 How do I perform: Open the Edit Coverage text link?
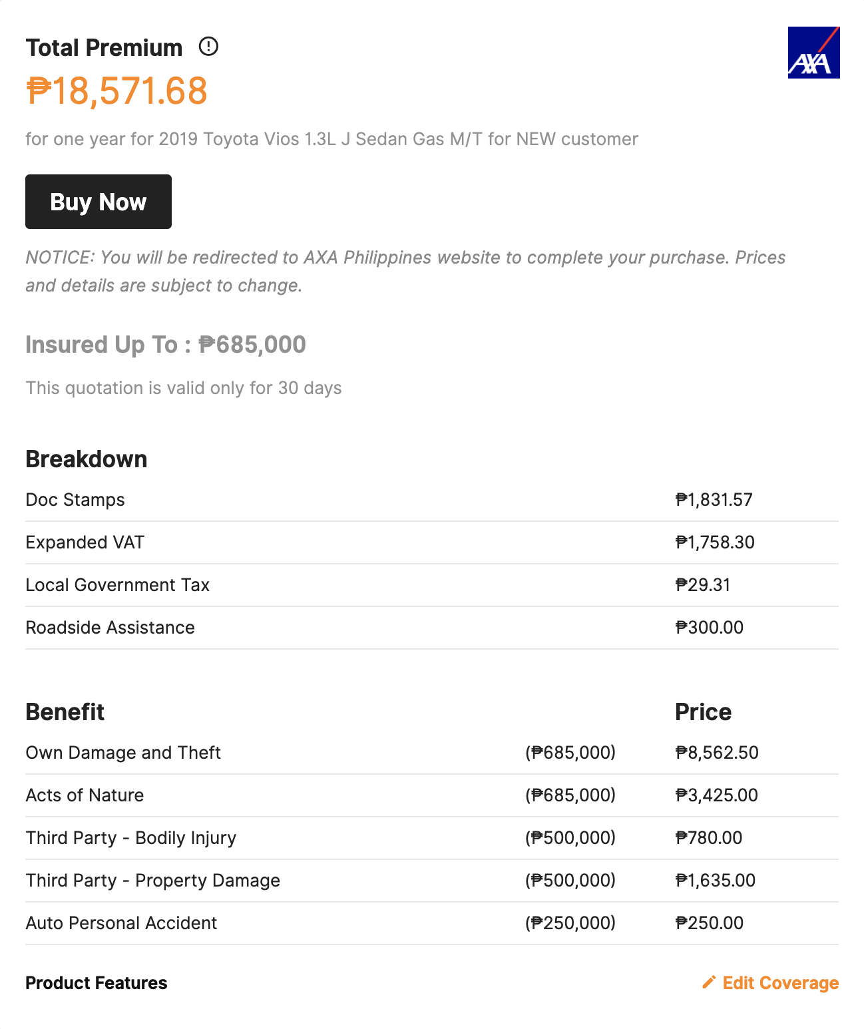pyautogui.click(x=780, y=983)
